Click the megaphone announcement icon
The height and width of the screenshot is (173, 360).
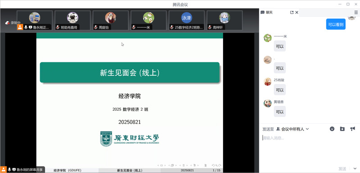coord(353,129)
